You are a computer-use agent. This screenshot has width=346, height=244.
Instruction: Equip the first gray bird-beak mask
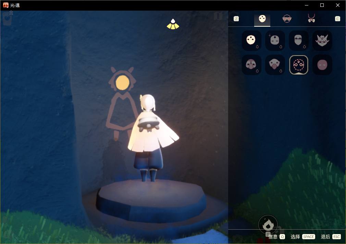(x=251, y=65)
